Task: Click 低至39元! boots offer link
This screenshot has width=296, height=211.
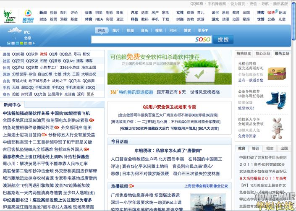Action: 246,108
